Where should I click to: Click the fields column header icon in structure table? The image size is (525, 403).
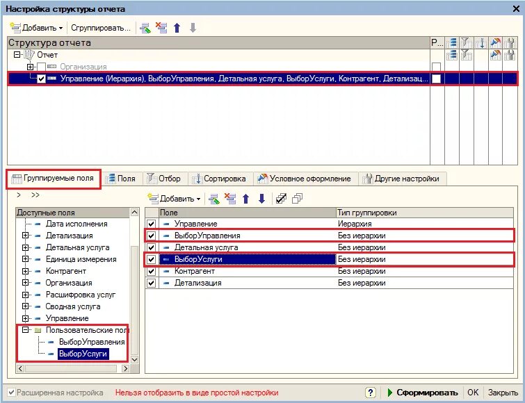click(452, 43)
